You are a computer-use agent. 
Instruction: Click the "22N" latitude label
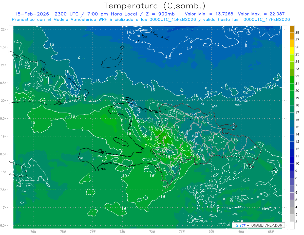click(x=4, y=29)
